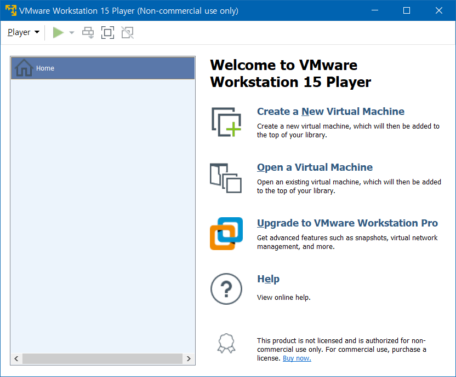Enter full screen mode icon
The image size is (456, 377).
tap(107, 32)
